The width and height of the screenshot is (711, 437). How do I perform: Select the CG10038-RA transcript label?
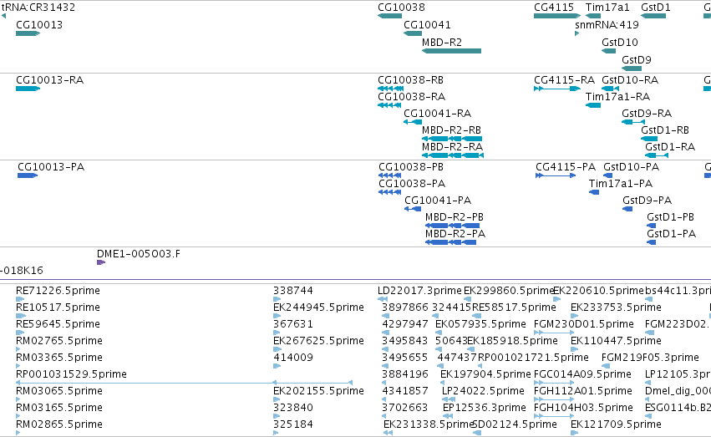pos(412,97)
